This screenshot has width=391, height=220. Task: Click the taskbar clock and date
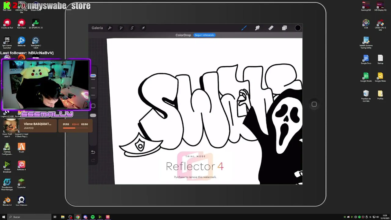click(385, 217)
